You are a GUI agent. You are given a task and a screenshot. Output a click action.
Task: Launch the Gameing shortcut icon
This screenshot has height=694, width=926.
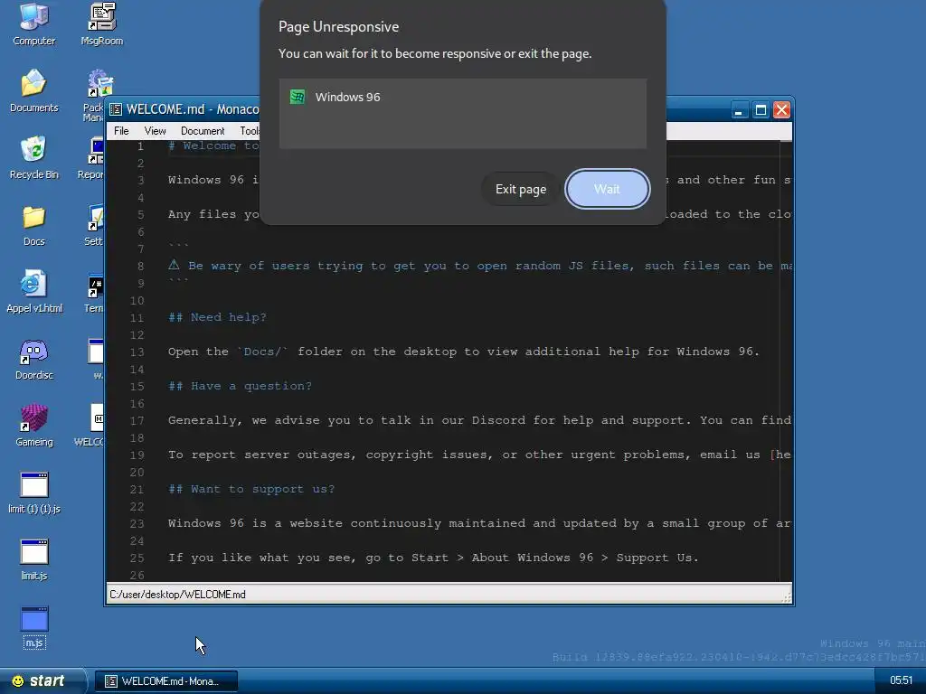pos(33,425)
